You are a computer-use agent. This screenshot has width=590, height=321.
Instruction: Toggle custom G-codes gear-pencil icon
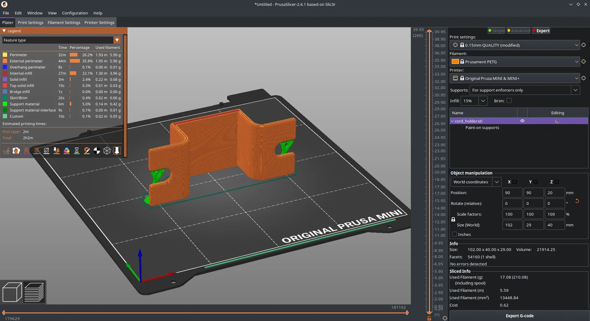87,151
